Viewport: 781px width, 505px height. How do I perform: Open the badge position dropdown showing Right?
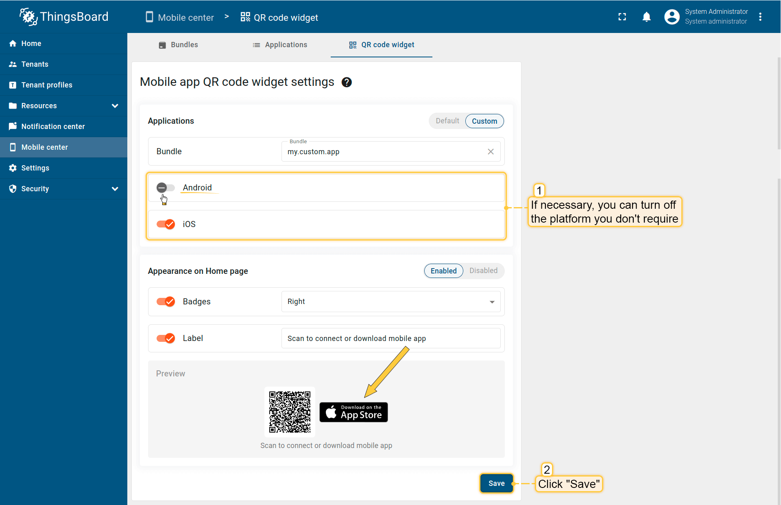coord(390,302)
